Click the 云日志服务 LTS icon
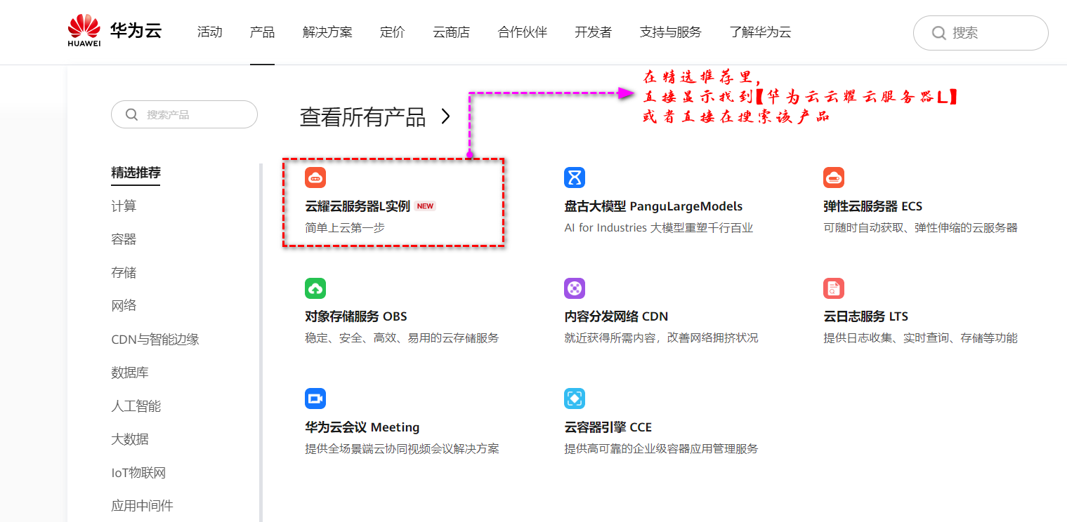The height and width of the screenshot is (522, 1067). [834, 288]
